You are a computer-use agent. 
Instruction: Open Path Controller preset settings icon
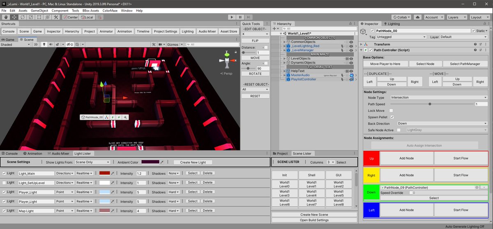pos(480,51)
